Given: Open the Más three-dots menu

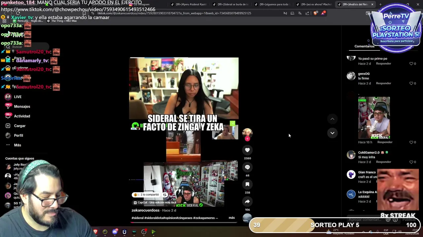Looking at the screenshot, I should pyautogui.click(x=8, y=145).
